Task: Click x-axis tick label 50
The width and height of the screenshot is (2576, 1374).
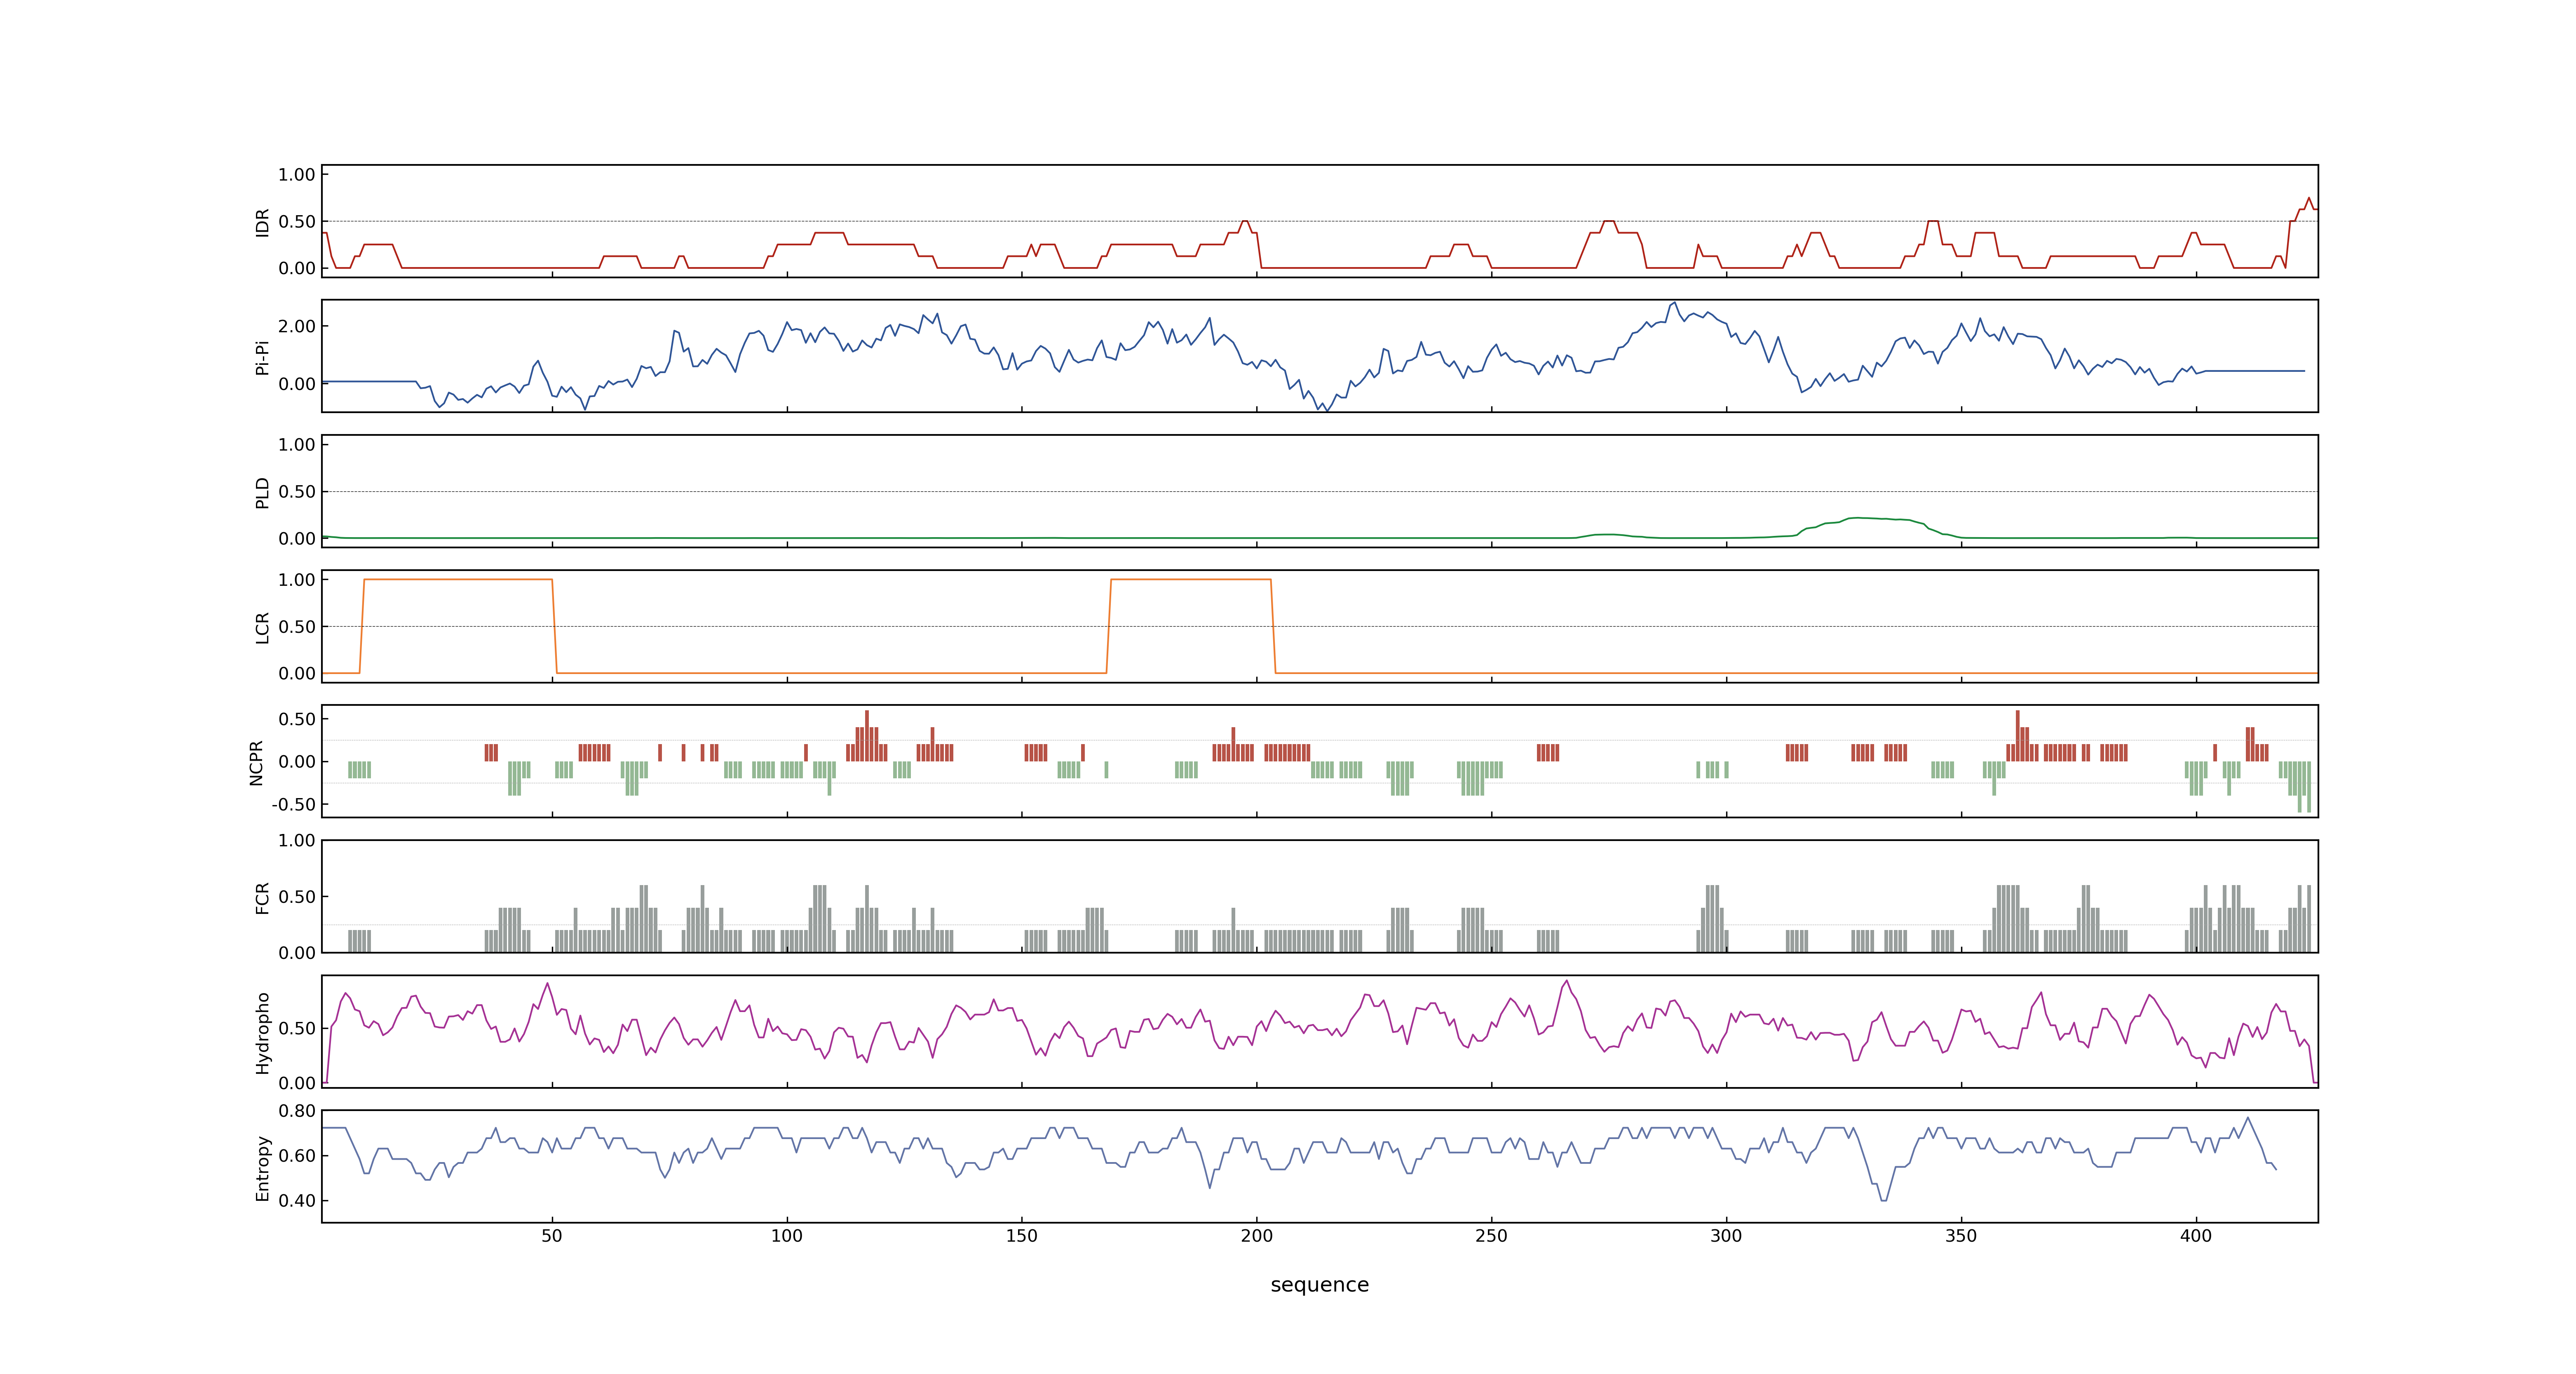Action: [552, 1236]
